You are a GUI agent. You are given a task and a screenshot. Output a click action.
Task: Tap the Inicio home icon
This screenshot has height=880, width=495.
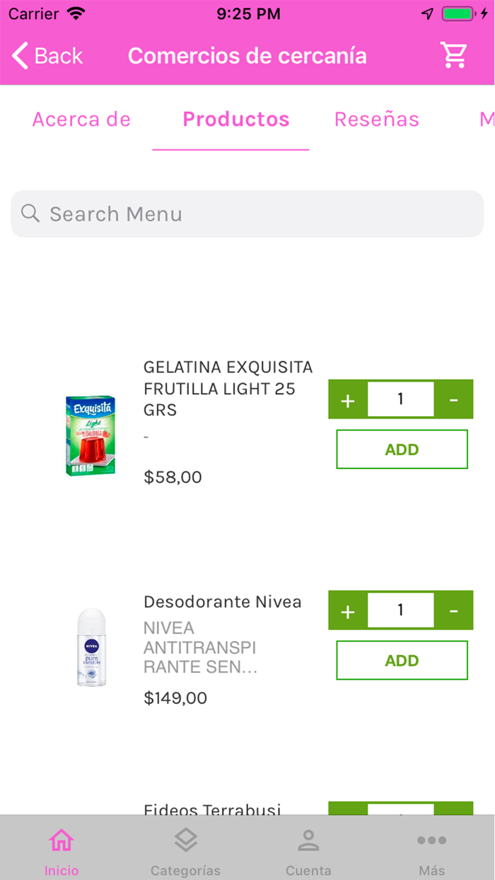click(x=62, y=840)
